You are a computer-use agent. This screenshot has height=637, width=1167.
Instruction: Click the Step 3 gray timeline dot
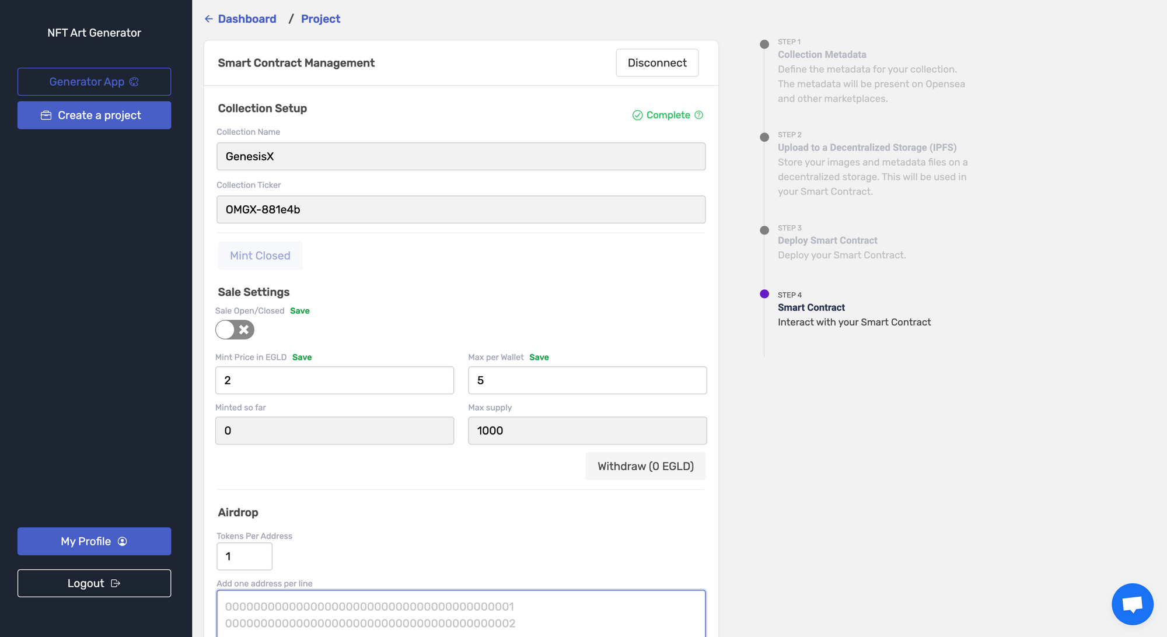pos(764,230)
